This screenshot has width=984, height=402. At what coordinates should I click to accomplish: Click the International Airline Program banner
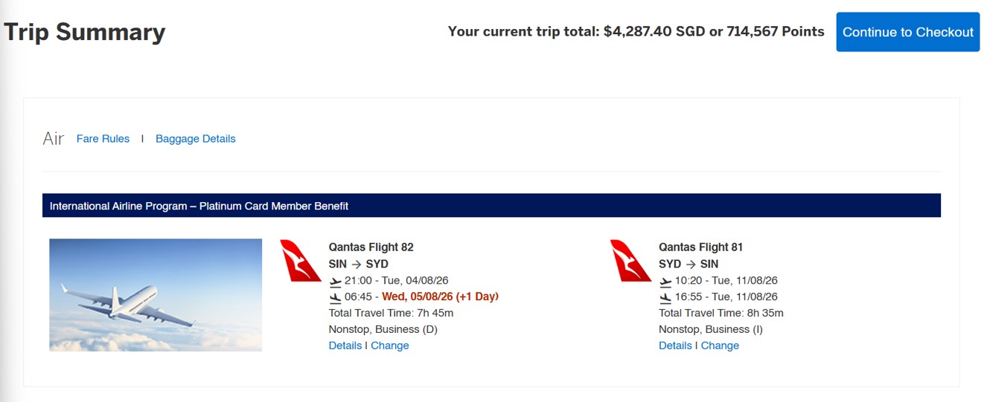coord(491,206)
